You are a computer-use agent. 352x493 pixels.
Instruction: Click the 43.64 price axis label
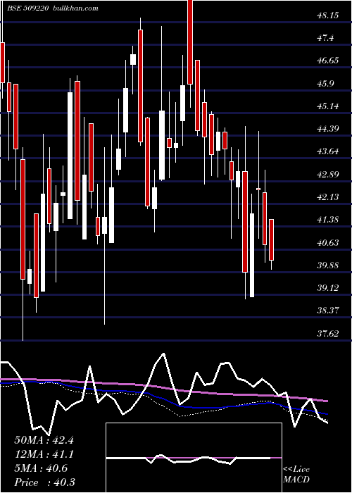[x=328, y=151]
